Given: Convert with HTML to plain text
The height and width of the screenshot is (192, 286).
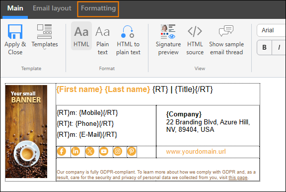Looking at the screenshot, I should [128, 40].
